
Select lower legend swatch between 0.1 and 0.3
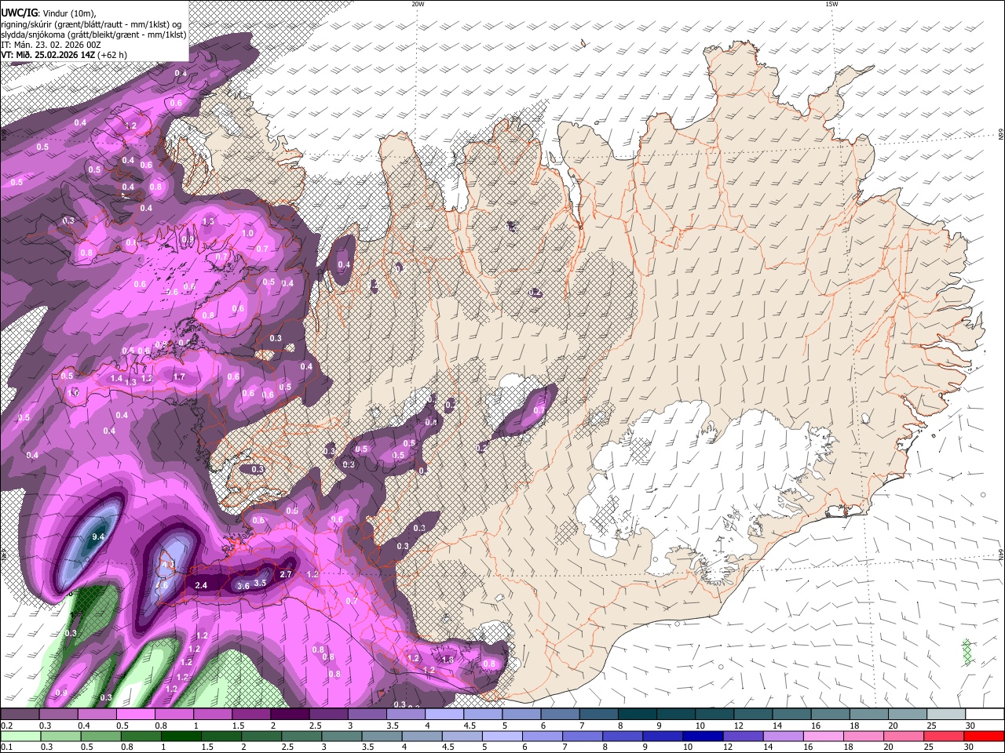click(20, 736)
